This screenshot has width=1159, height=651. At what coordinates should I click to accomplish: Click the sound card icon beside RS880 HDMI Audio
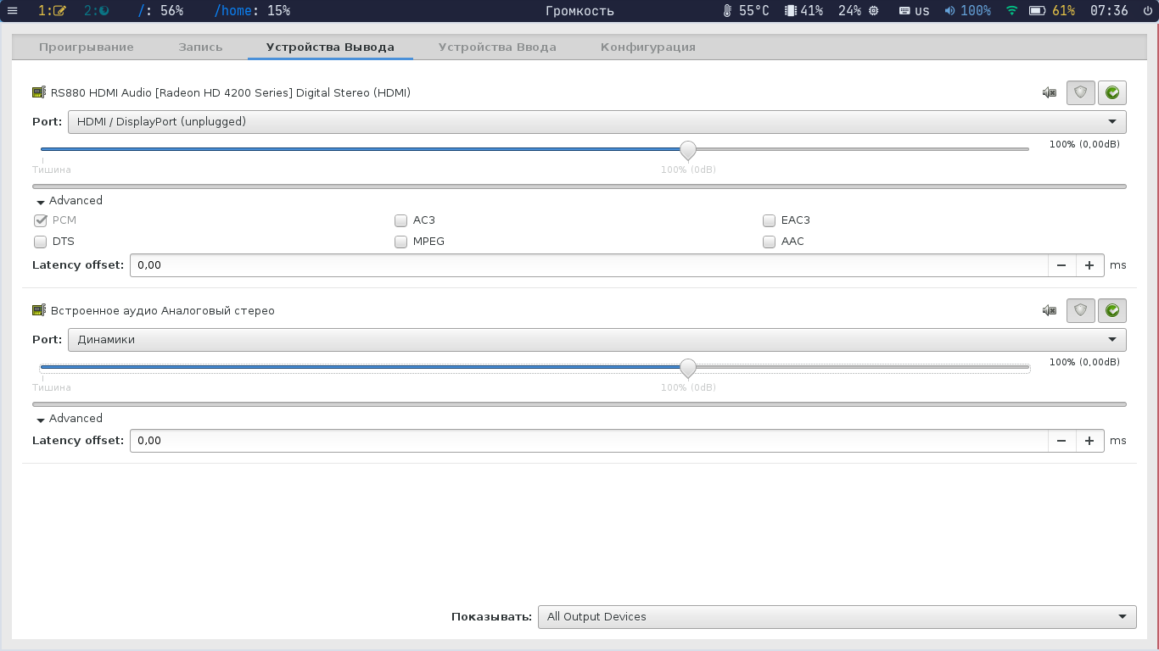(x=39, y=92)
